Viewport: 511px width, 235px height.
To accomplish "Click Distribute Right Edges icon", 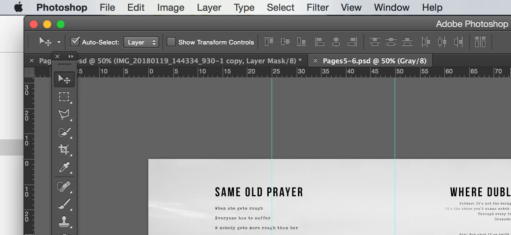I will tap(458, 42).
